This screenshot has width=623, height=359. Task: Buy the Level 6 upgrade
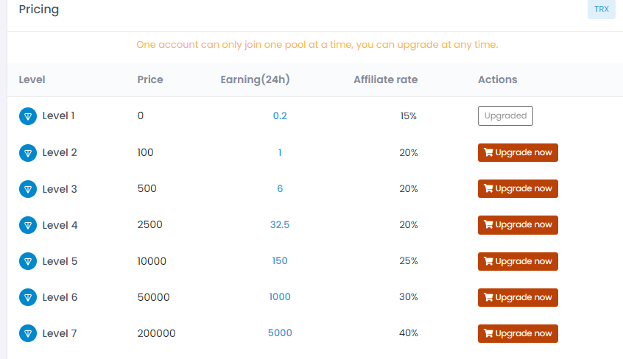[518, 297]
